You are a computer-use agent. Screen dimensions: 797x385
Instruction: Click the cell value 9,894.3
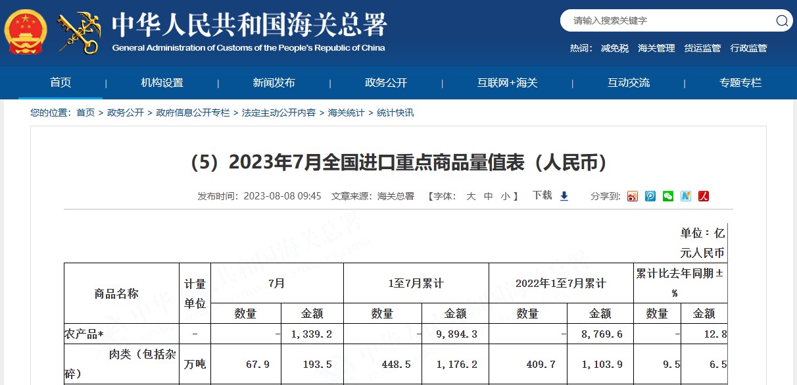[456, 334]
